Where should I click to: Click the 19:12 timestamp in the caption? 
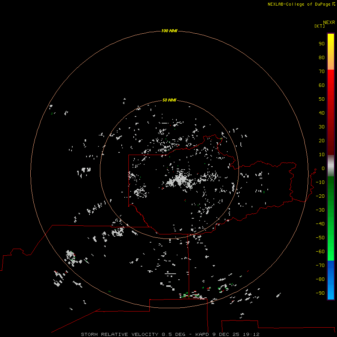(251, 334)
